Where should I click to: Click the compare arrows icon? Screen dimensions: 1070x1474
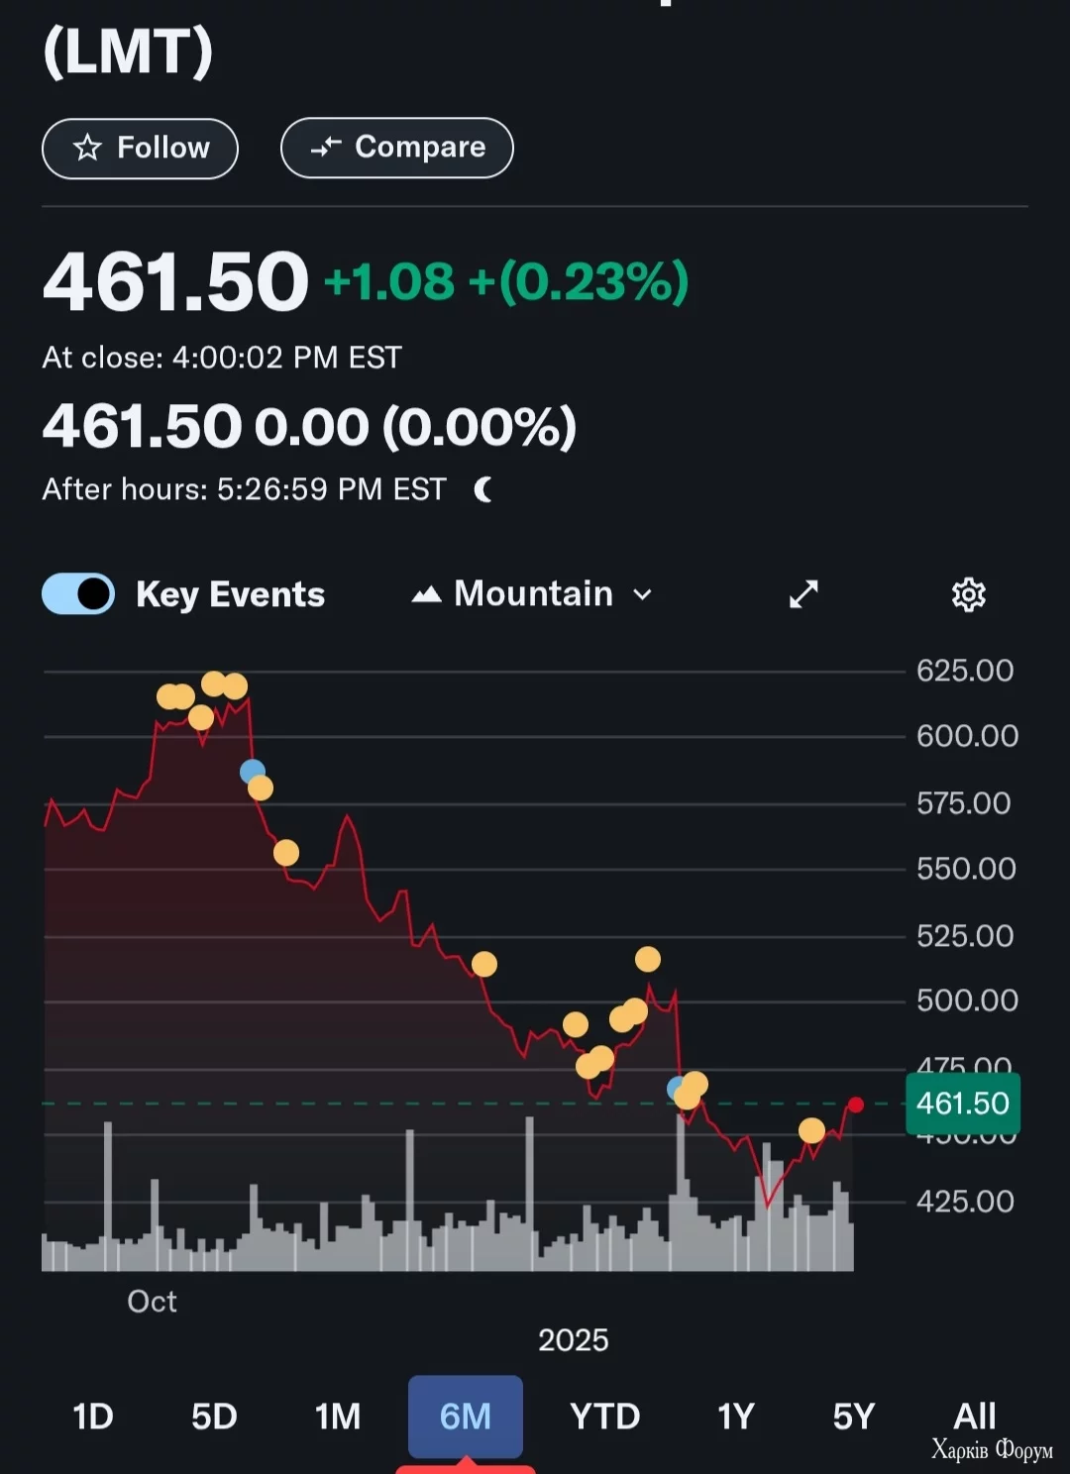coord(326,148)
